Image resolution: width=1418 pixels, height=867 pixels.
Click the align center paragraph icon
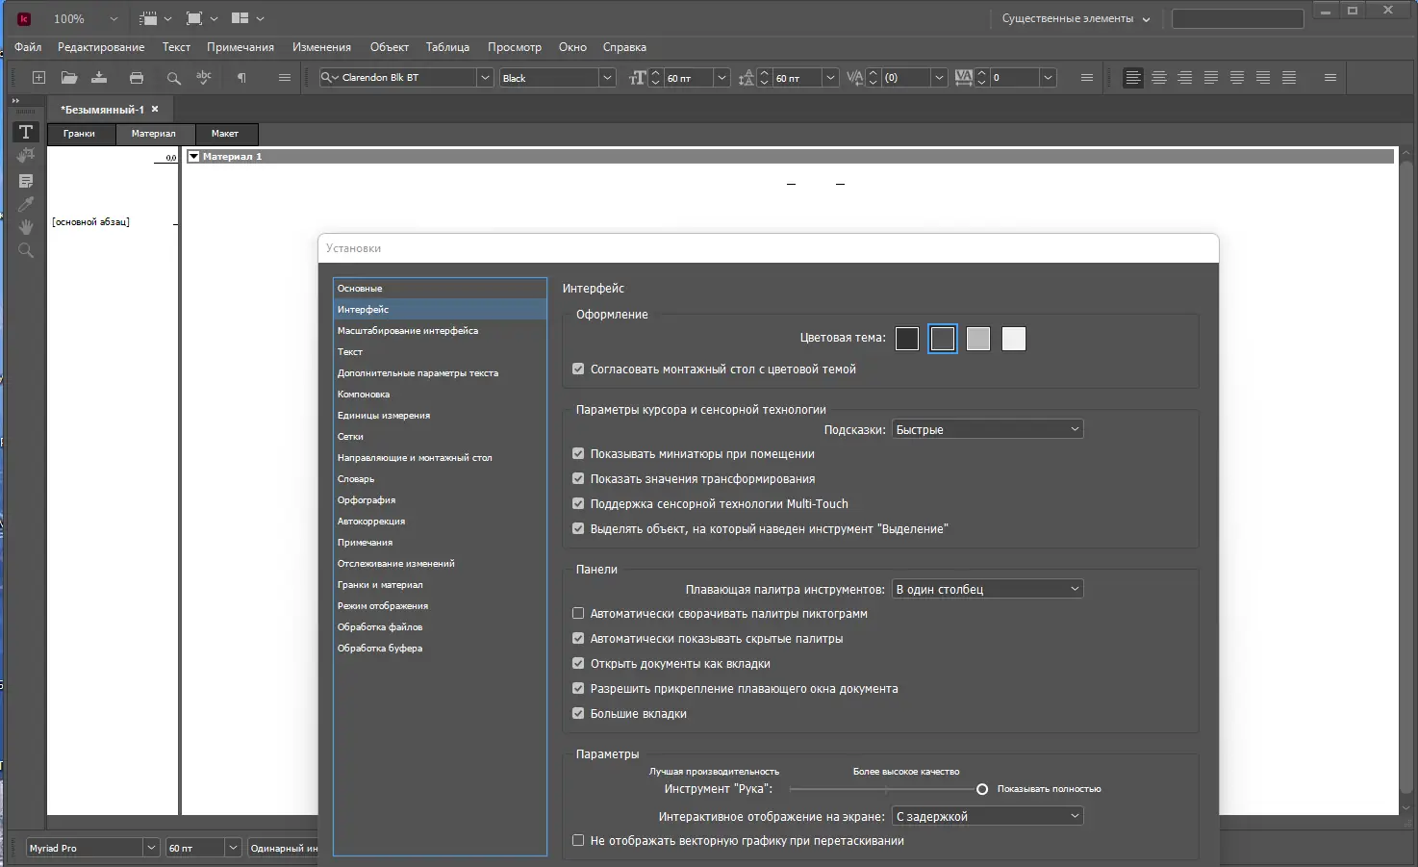point(1159,78)
